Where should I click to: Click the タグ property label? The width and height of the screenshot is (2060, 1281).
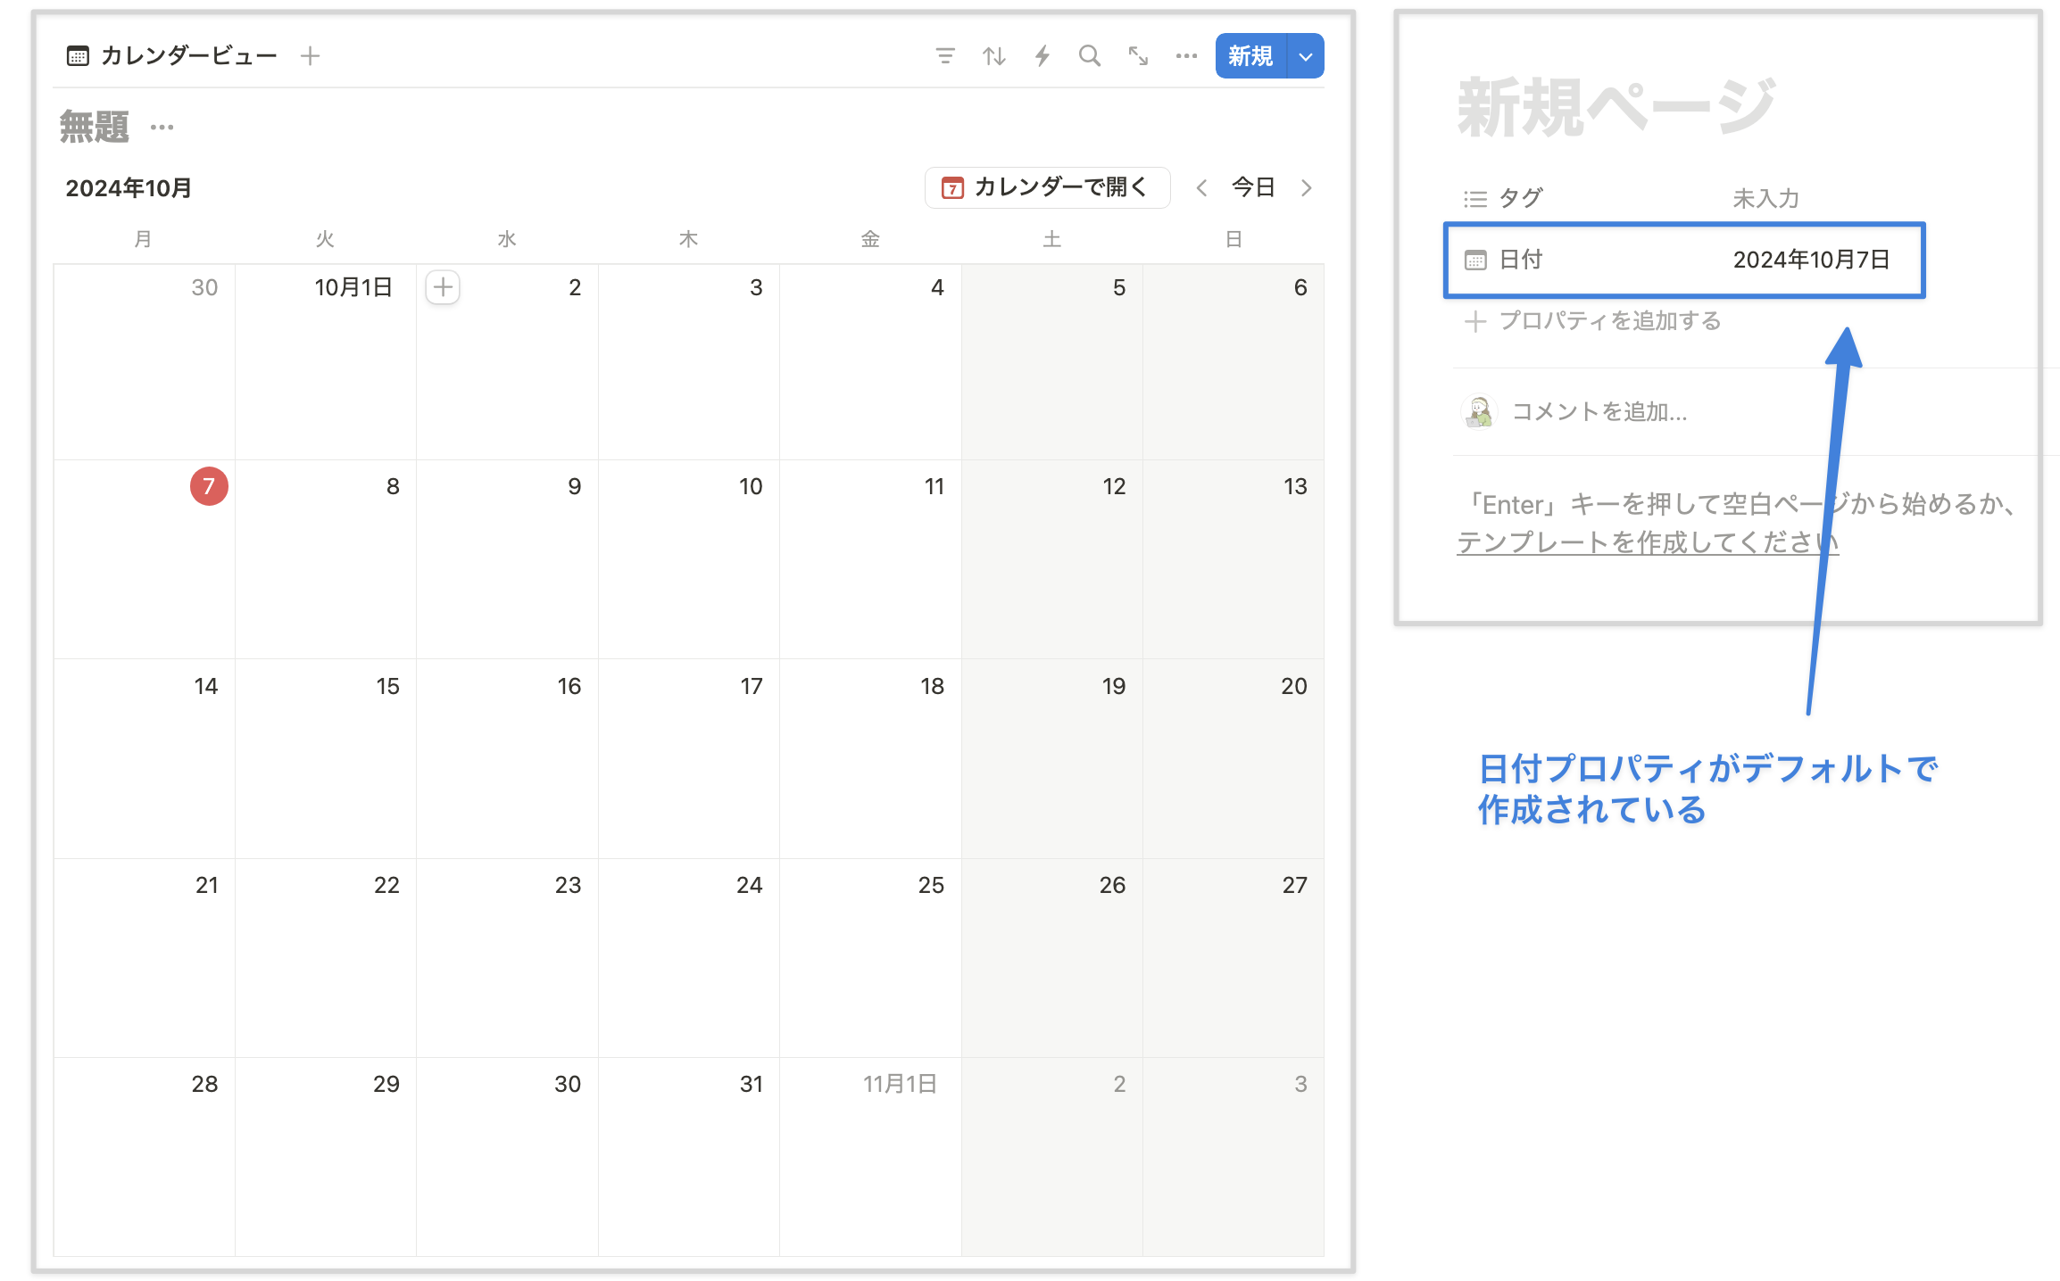pos(1521,199)
